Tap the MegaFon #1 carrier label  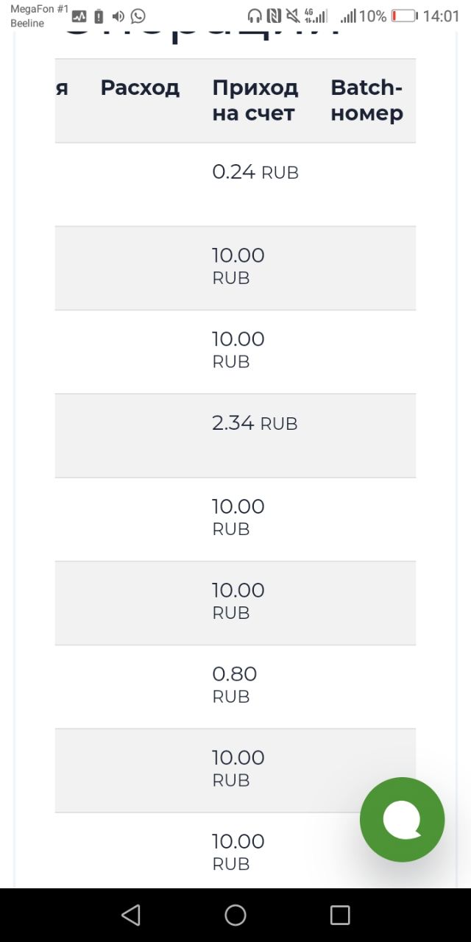click(39, 9)
